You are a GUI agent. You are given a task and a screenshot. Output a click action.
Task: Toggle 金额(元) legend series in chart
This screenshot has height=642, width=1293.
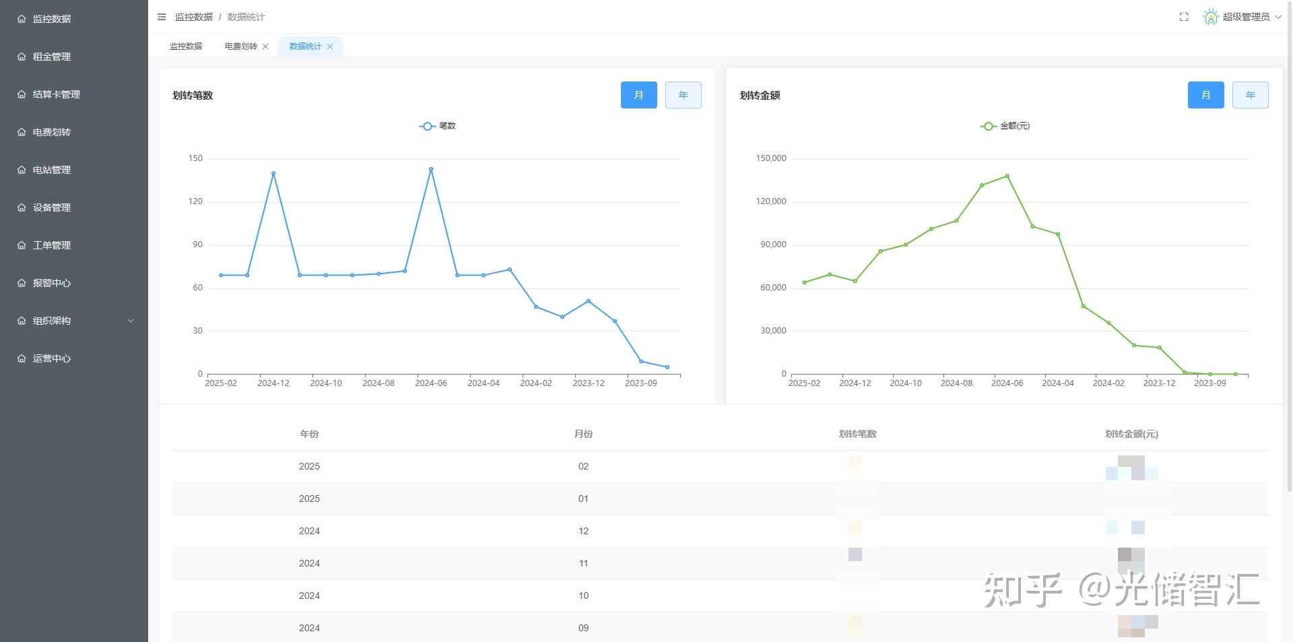coord(1005,126)
